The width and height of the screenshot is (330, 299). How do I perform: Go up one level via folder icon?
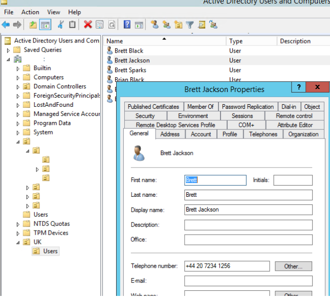pos(33,25)
